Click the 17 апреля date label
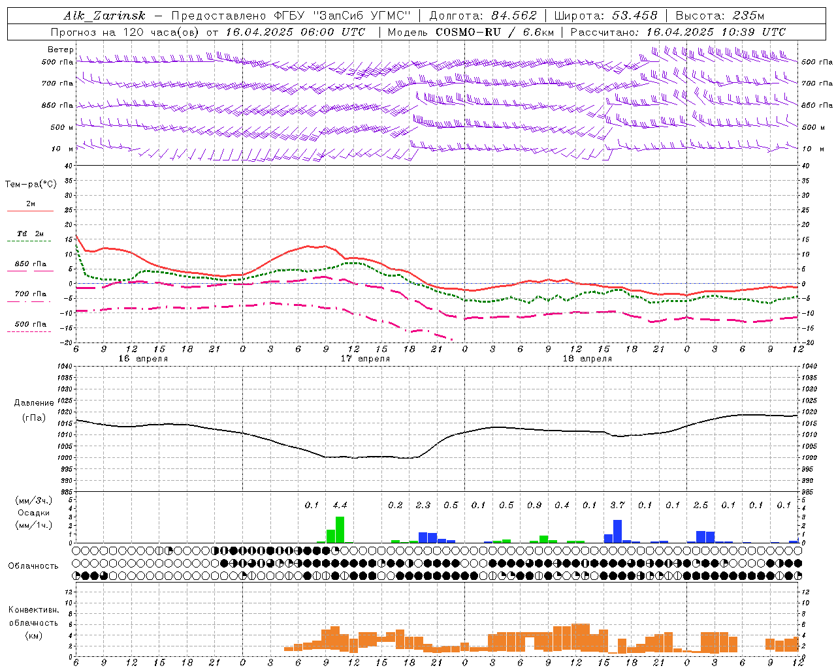836x668 pixels. tap(365, 359)
